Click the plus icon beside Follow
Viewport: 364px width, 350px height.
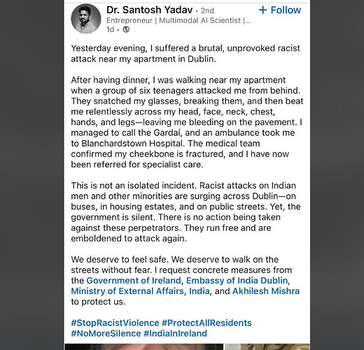tap(262, 10)
